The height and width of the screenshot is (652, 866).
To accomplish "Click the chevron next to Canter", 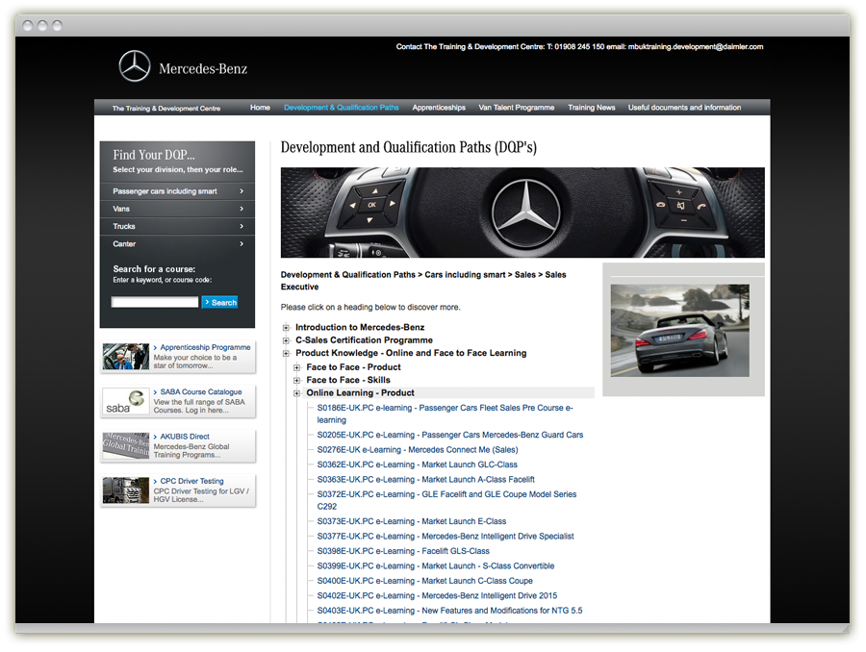I will 242,244.
